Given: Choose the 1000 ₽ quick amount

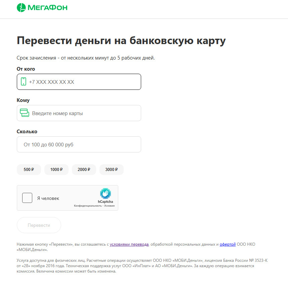Looking at the screenshot, I should point(56,170).
